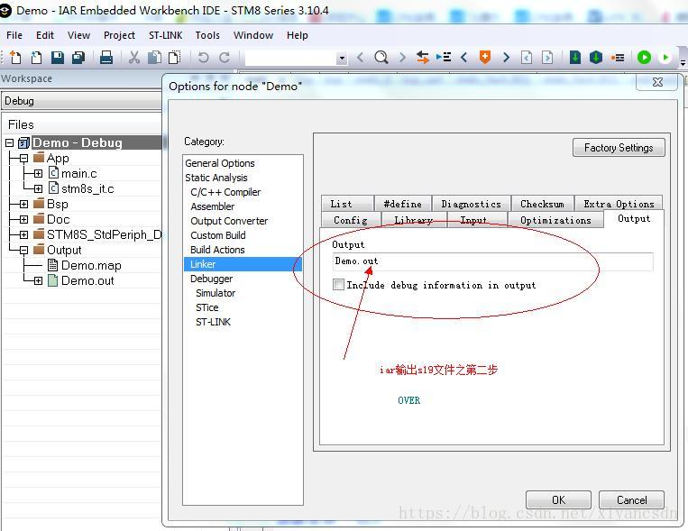This screenshot has height=531, width=688.
Task: Click the Next Bookmark arrow
Action: 506,58
